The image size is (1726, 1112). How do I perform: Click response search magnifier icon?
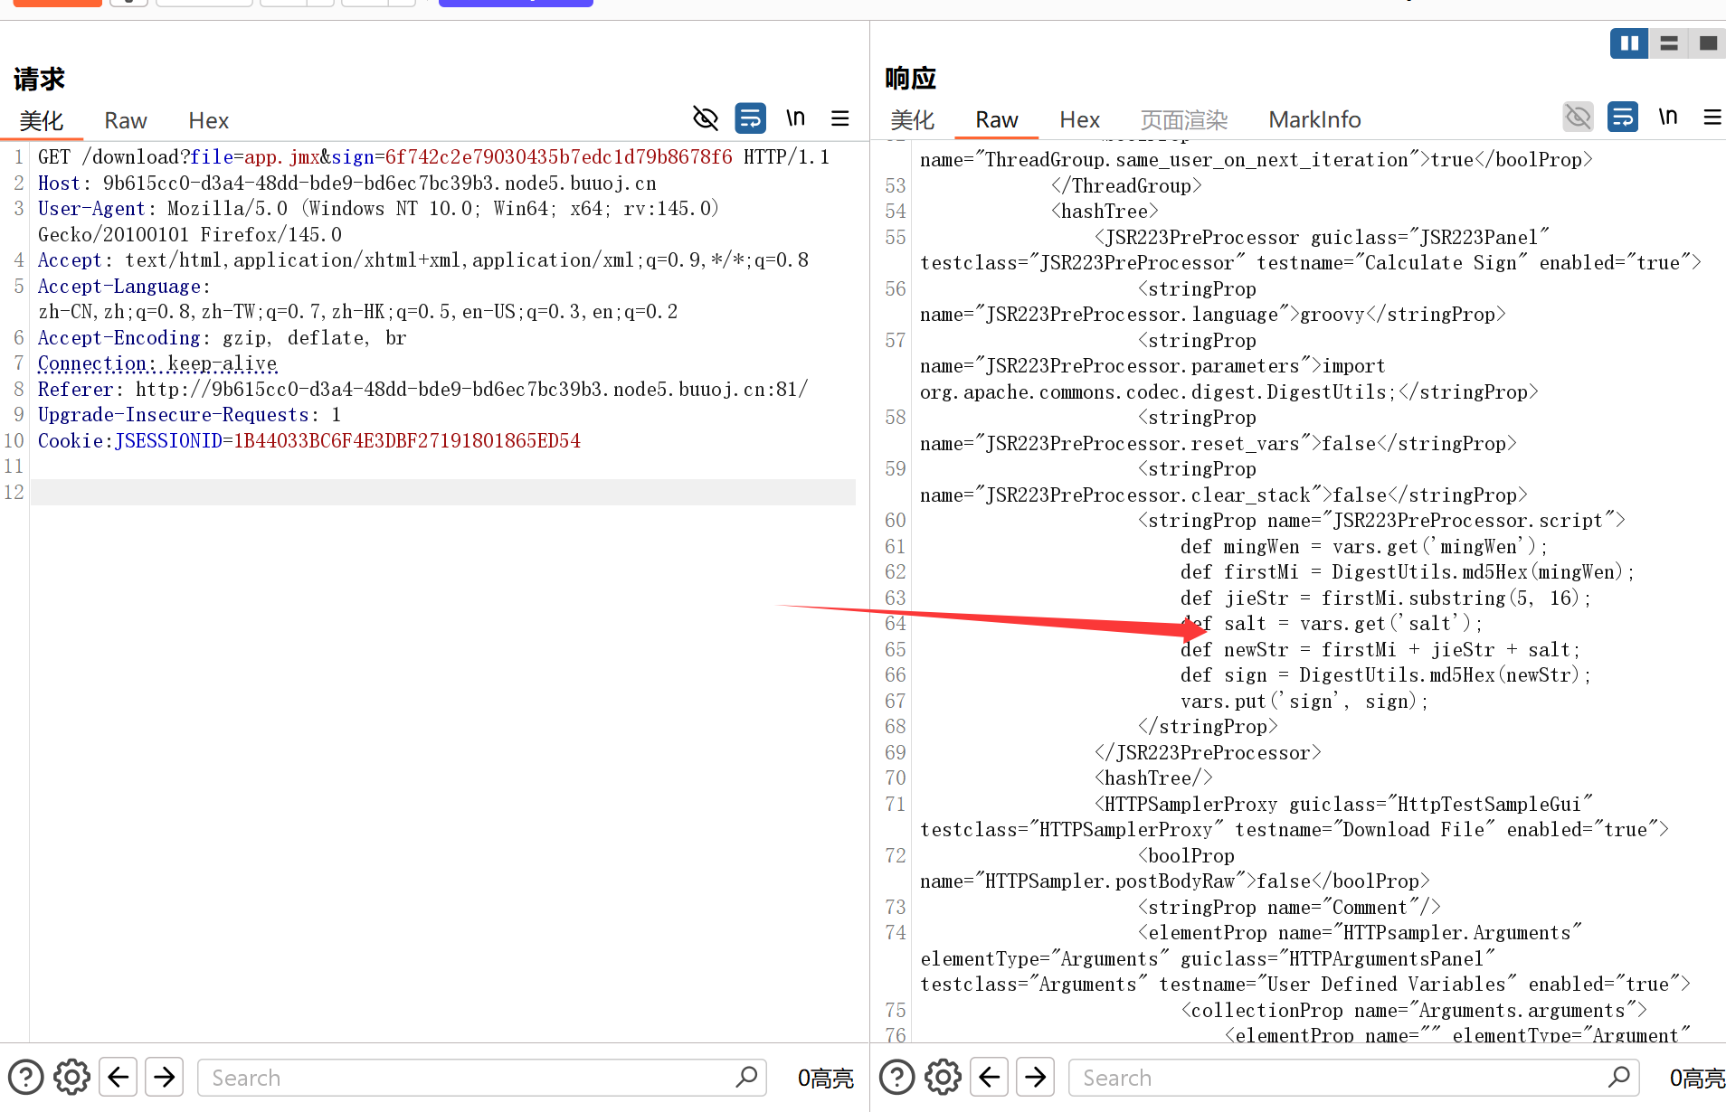pyautogui.click(x=1619, y=1077)
